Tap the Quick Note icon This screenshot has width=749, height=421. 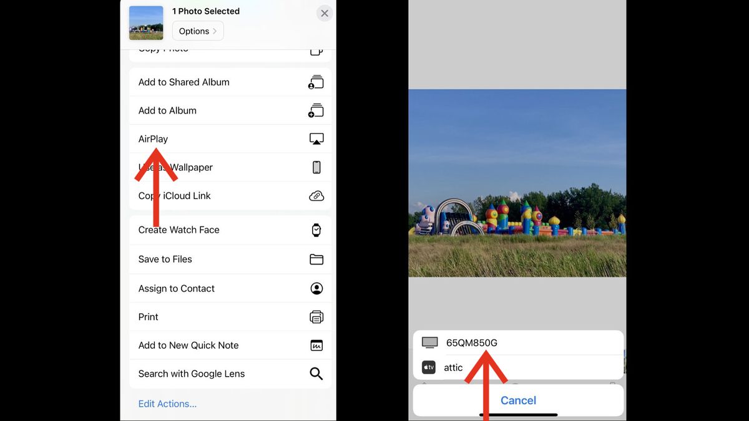pos(316,346)
